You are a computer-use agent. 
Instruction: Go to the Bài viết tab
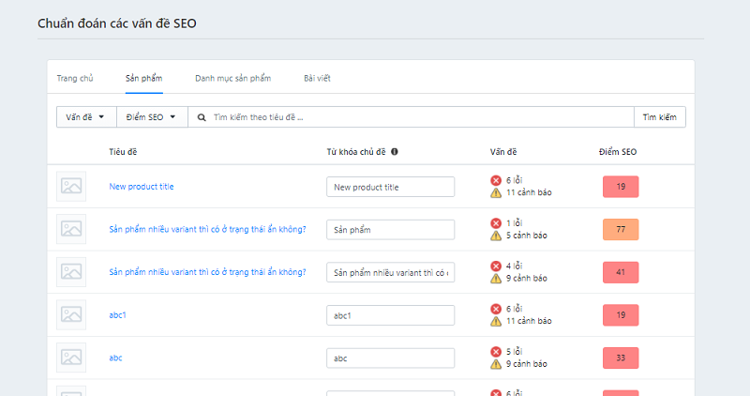(x=317, y=78)
